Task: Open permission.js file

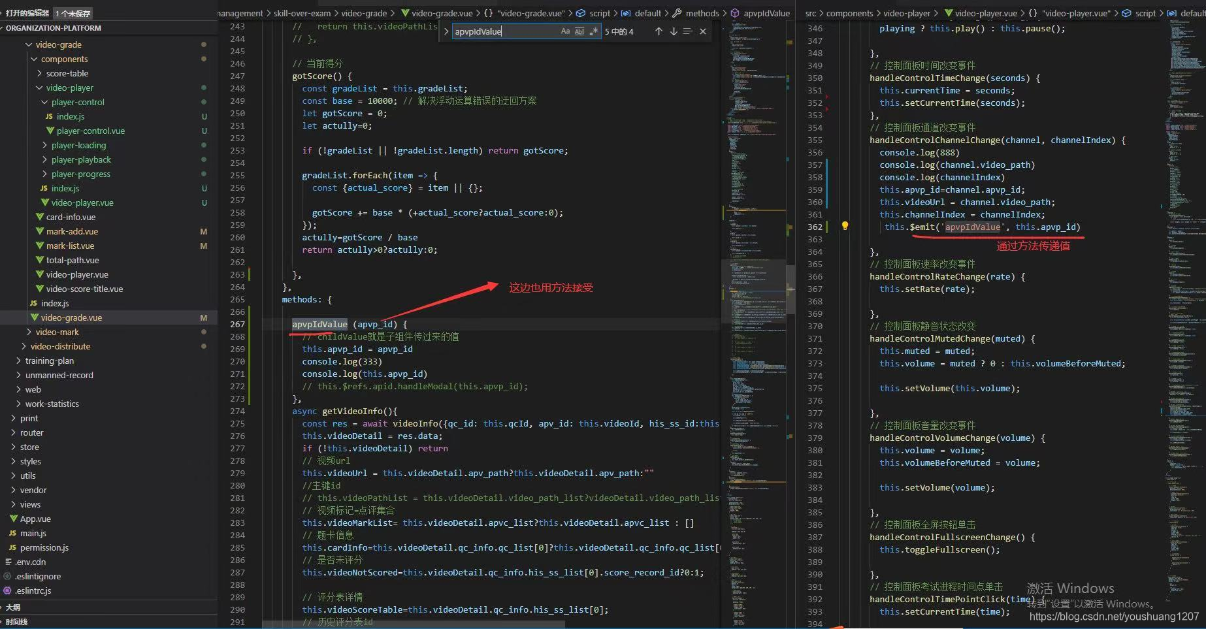Action: coord(44,547)
